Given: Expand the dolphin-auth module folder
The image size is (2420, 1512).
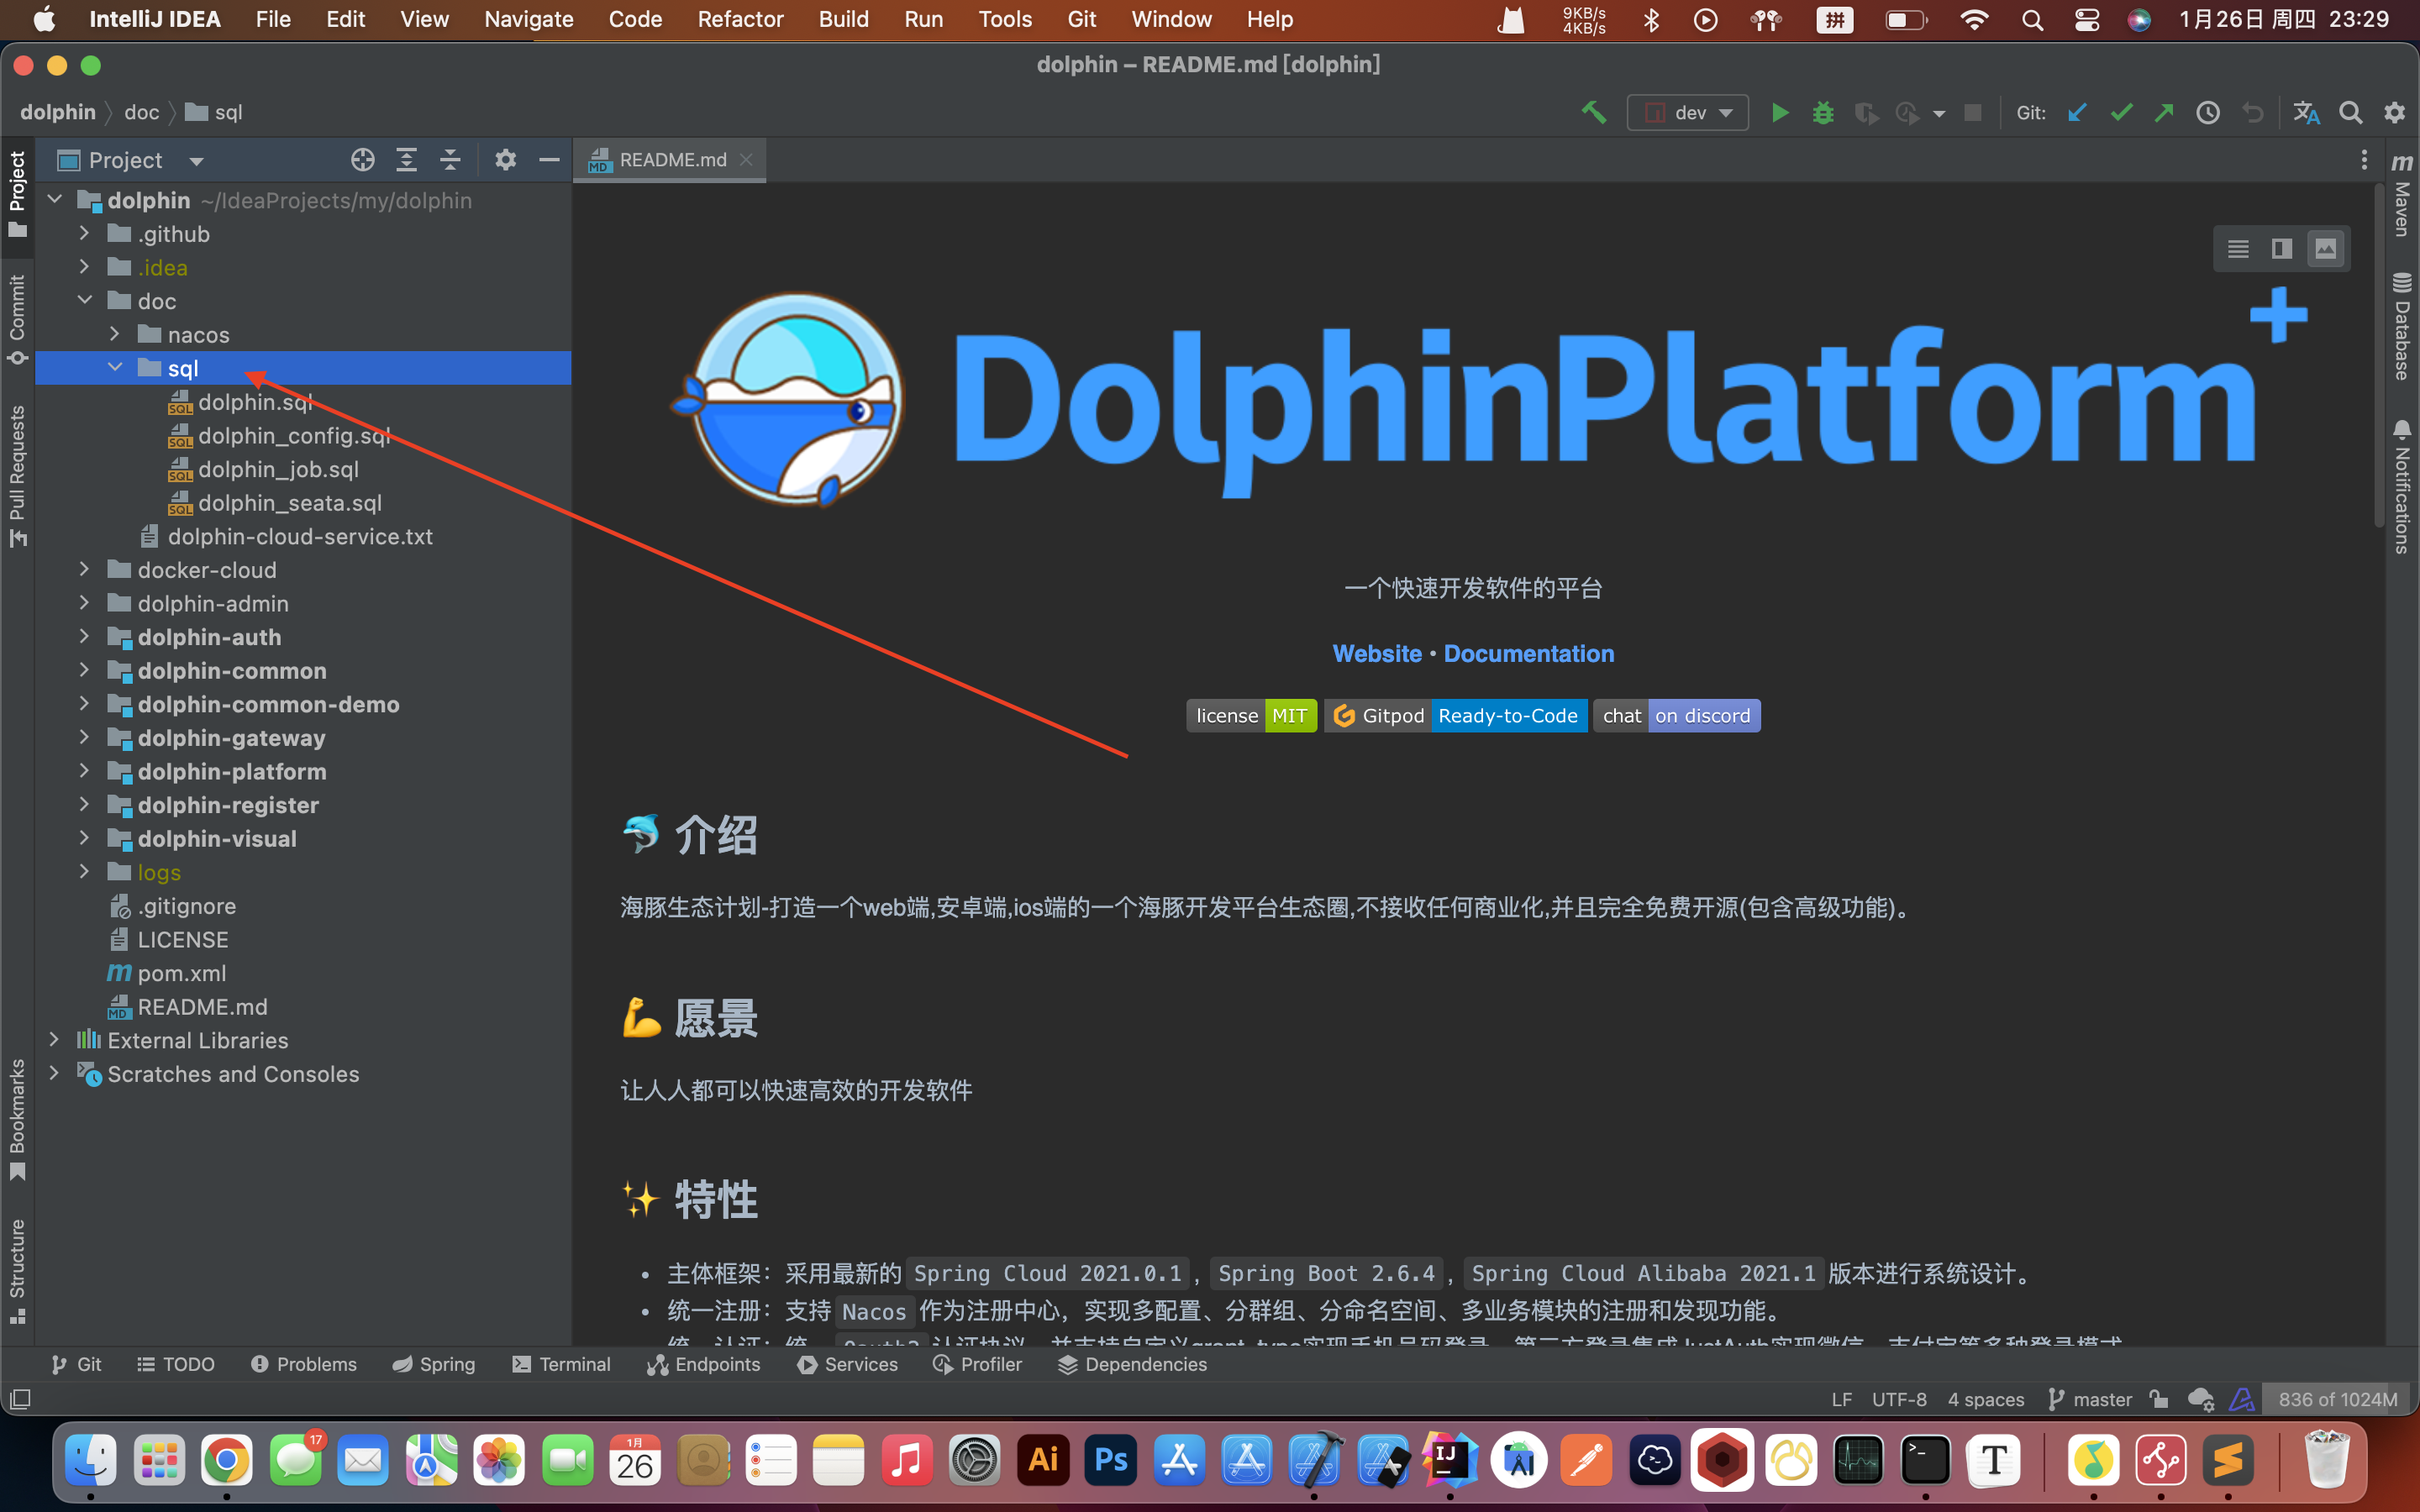Looking at the screenshot, I should (x=84, y=637).
